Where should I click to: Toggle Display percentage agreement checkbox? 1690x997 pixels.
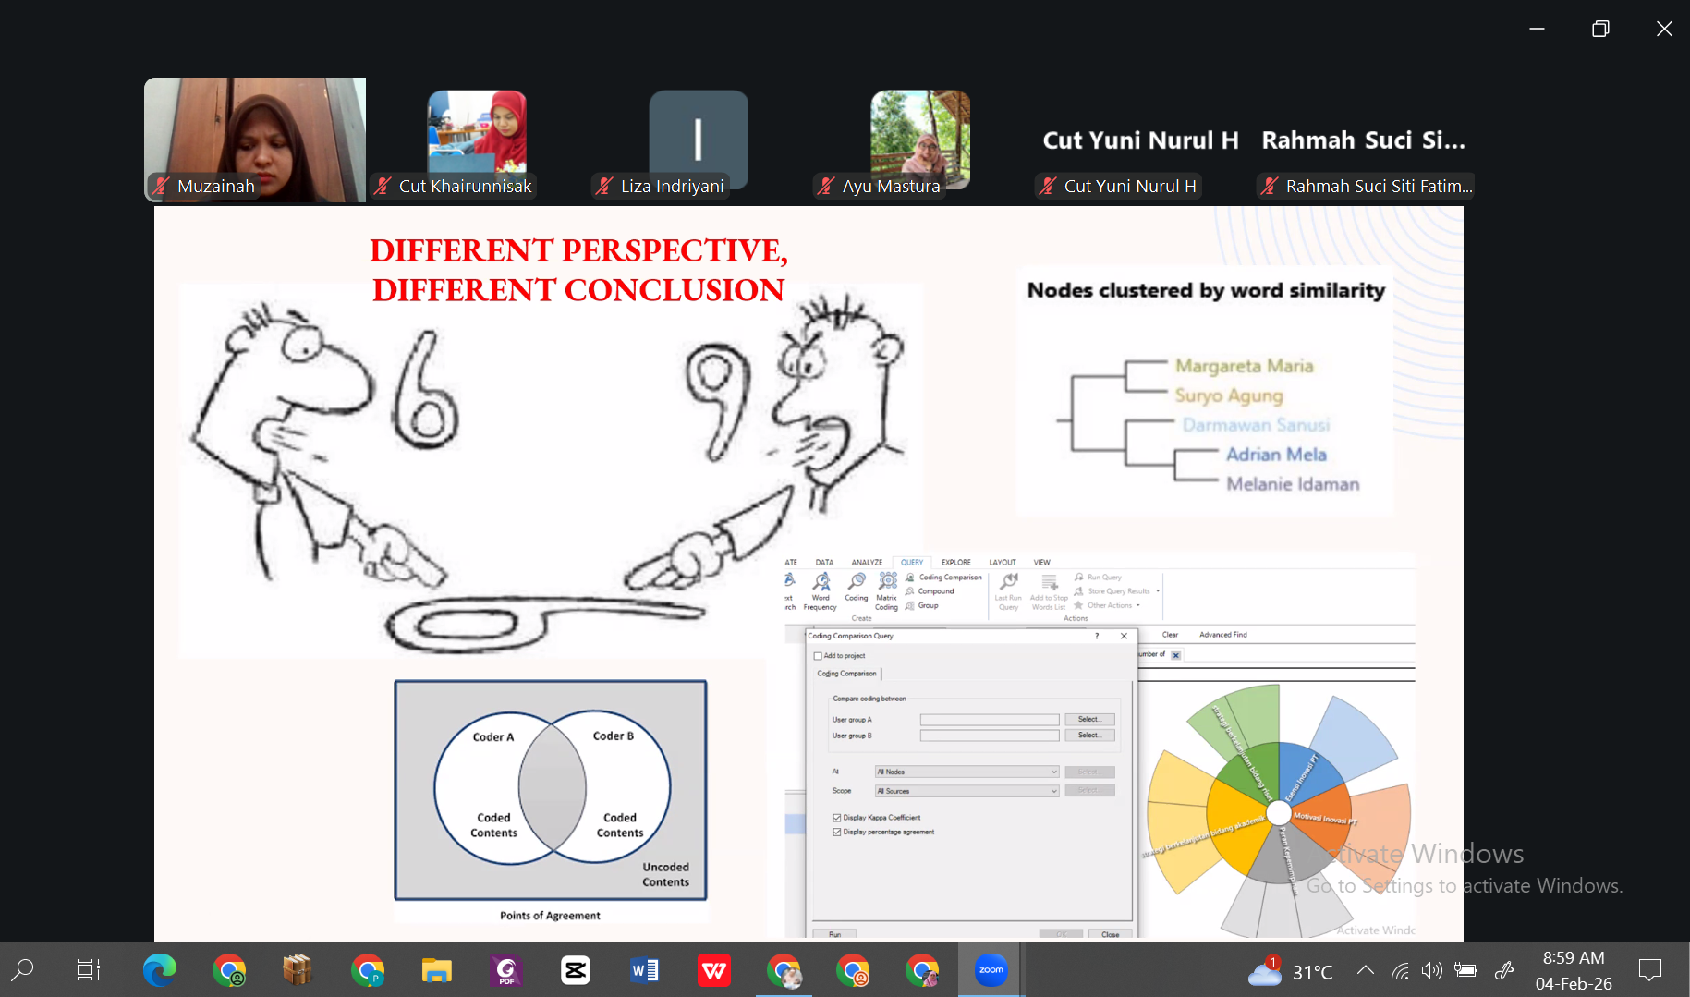pyautogui.click(x=837, y=833)
